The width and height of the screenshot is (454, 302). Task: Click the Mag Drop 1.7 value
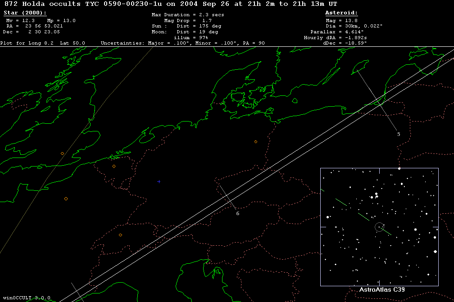pyautogui.click(x=188, y=21)
